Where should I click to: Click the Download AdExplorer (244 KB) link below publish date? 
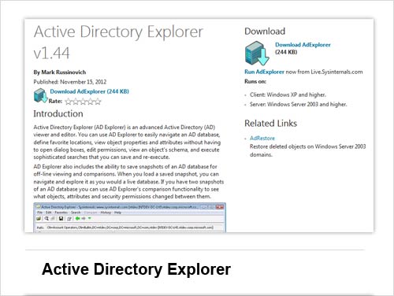[x=89, y=91]
